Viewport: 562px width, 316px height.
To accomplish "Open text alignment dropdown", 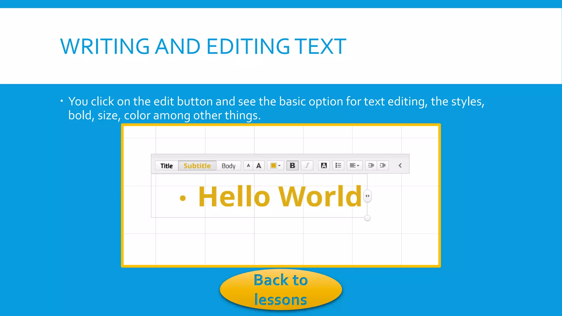I will [355, 166].
